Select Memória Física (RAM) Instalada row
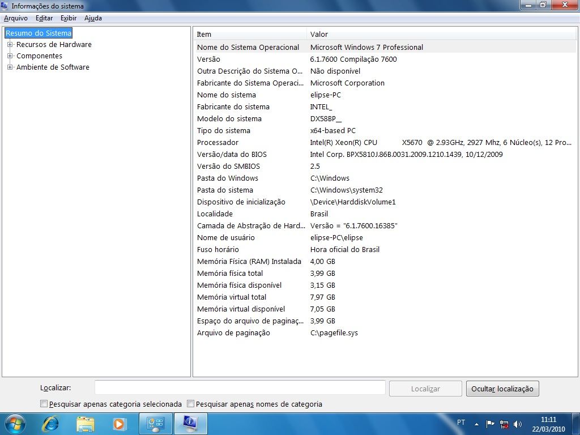The image size is (580, 435). click(x=385, y=262)
